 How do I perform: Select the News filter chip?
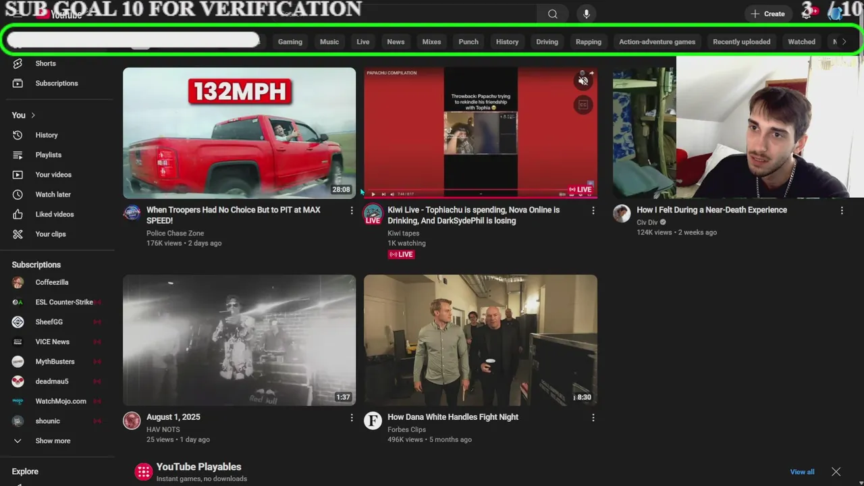[396, 42]
